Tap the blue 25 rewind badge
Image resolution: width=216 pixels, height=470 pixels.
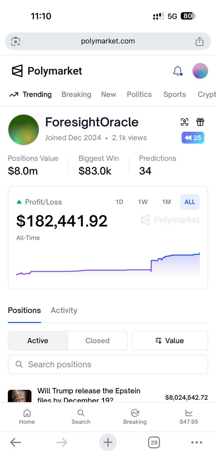click(x=193, y=138)
